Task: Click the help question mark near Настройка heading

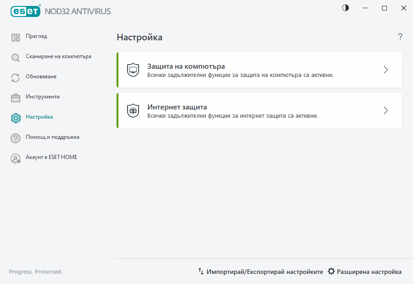Action: coord(400,37)
